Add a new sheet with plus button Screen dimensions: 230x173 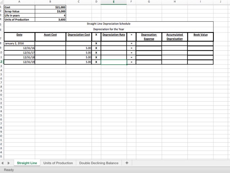point(127,163)
